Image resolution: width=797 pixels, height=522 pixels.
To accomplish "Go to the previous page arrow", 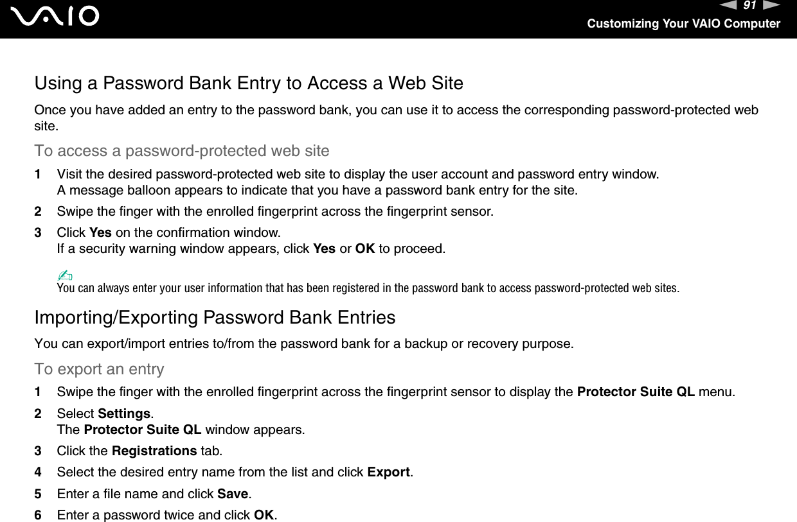I will coord(728,6).
